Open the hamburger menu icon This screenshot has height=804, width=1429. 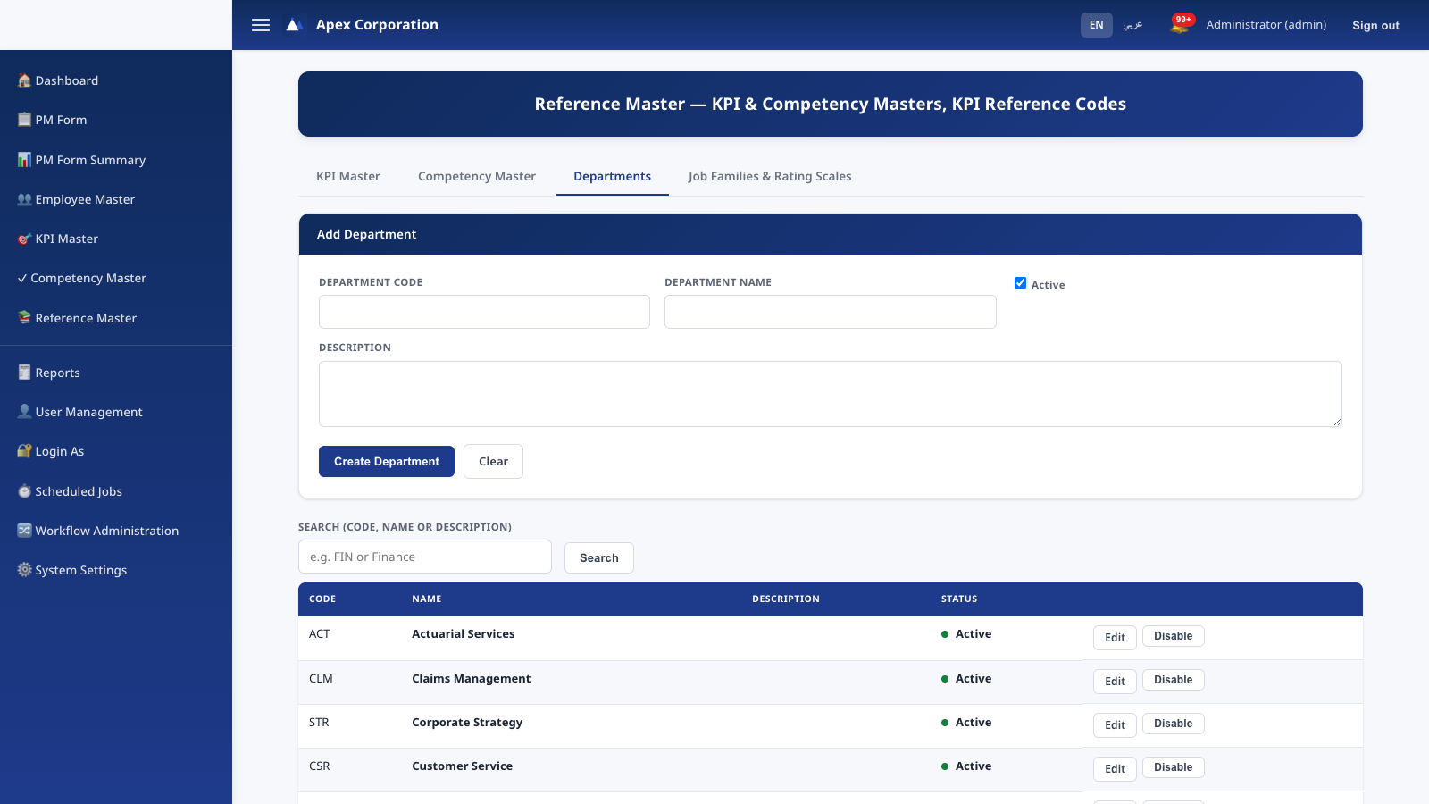tap(261, 25)
